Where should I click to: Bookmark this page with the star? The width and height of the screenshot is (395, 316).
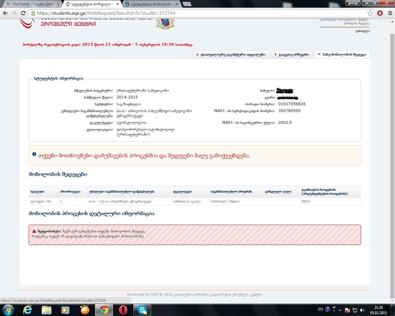click(370, 13)
